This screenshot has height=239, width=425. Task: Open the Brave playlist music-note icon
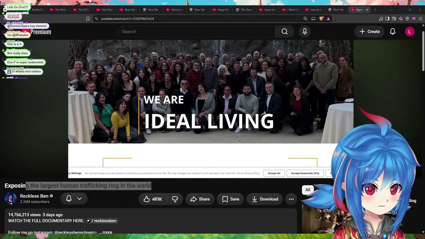pyautogui.click(x=381, y=19)
